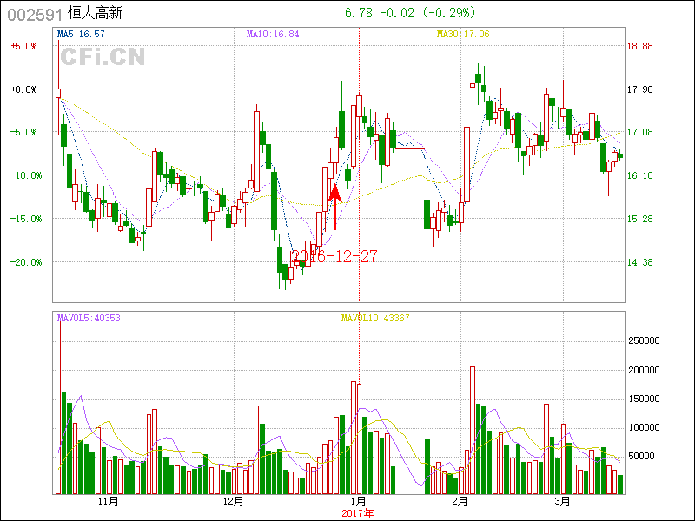Click the stock name 恒大高新

tap(96, 13)
